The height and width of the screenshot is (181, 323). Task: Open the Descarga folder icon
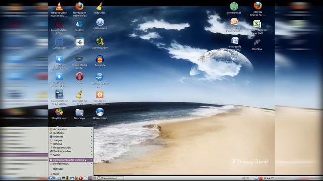coord(80,113)
